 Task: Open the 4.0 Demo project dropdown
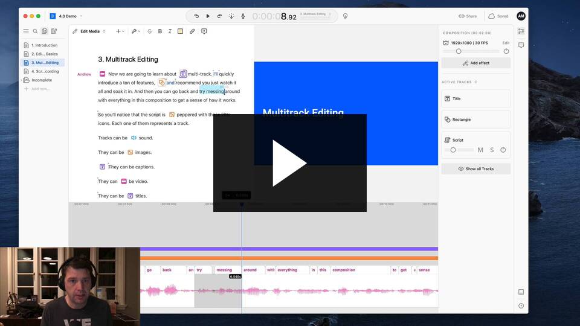coord(70,16)
